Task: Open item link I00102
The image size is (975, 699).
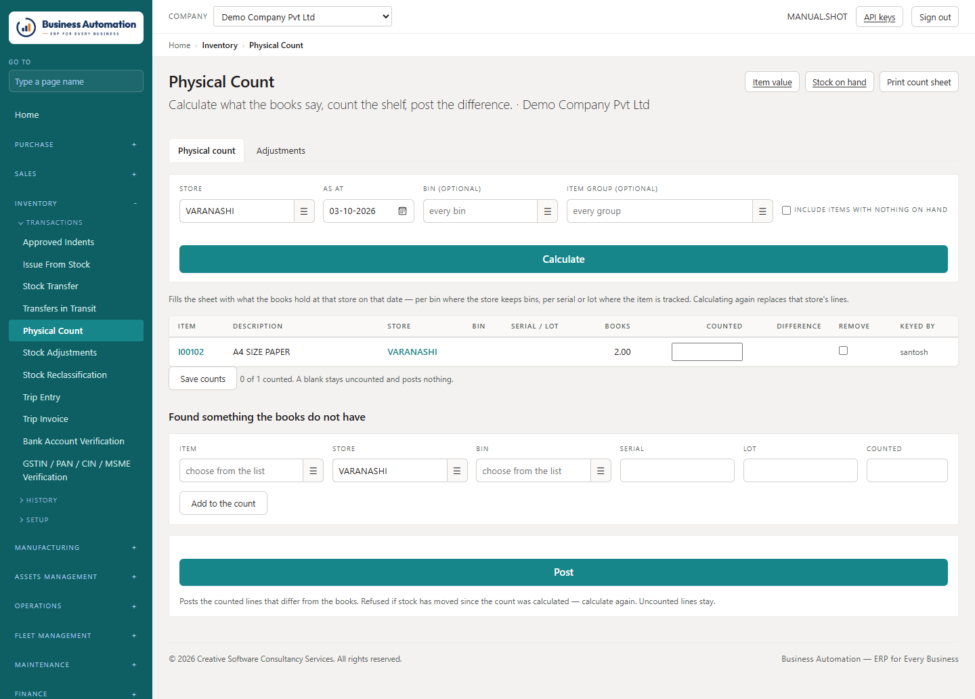Action: tap(191, 352)
